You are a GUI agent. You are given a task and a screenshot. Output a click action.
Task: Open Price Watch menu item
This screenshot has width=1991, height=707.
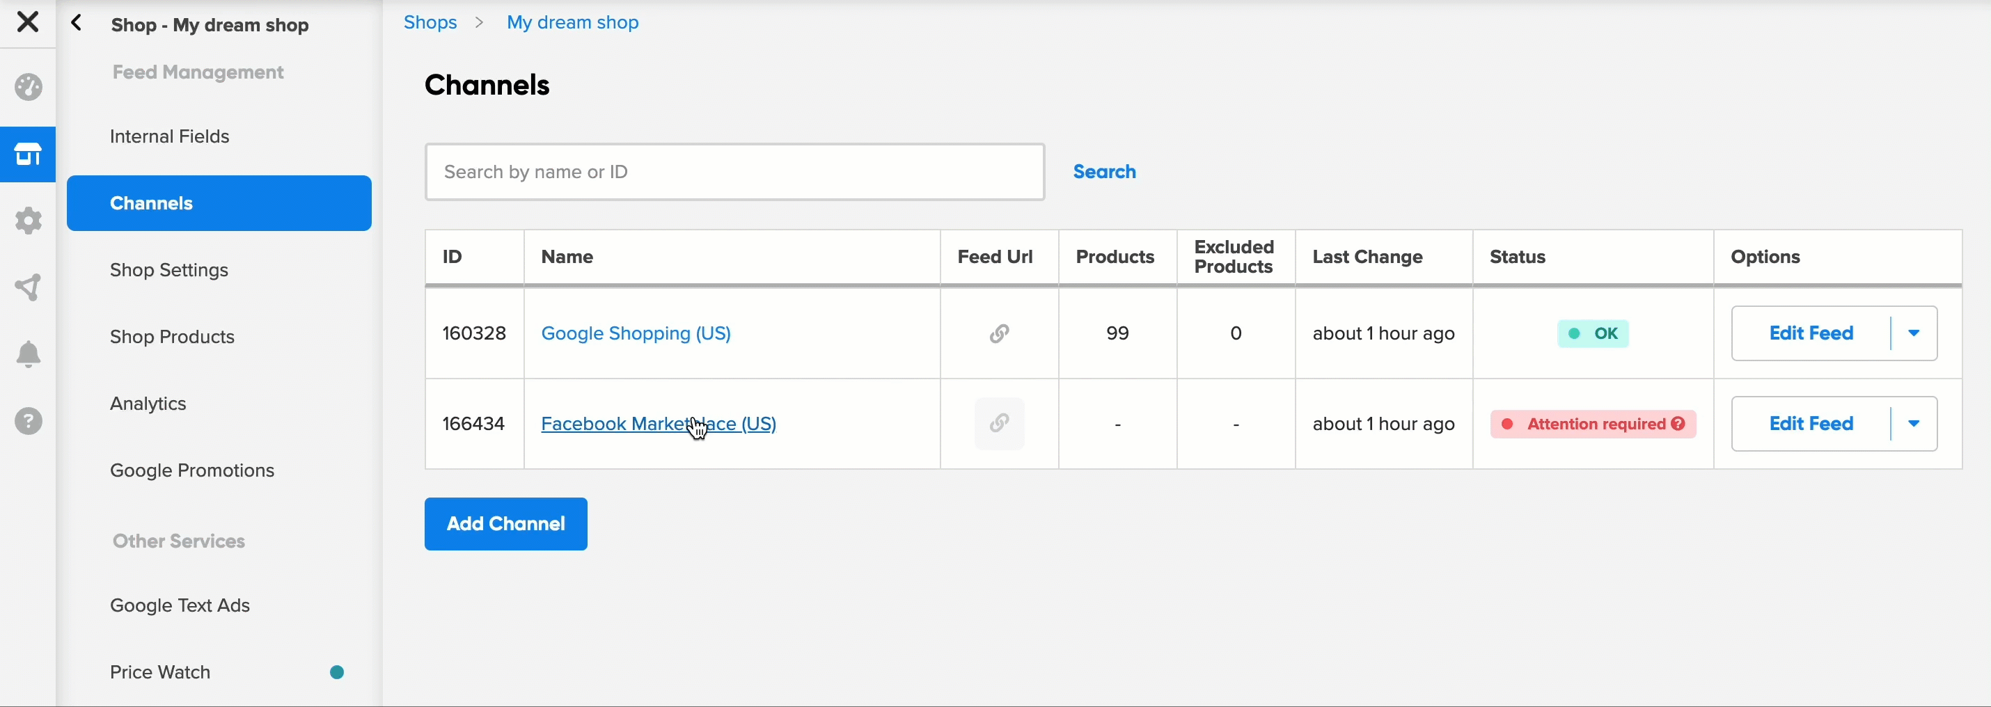tap(160, 672)
